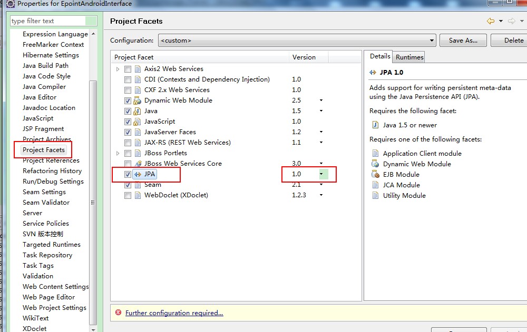This screenshot has width=527, height=332.
Task: Click the CDI facet document icon
Action: point(138,79)
